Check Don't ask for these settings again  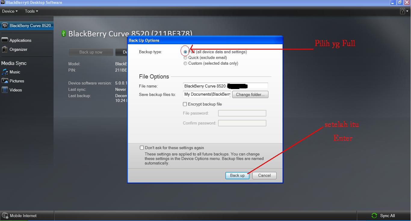pos(142,148)
